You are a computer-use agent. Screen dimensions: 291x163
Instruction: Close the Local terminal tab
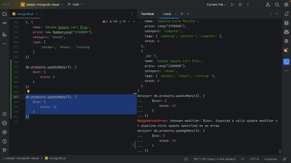176,14
